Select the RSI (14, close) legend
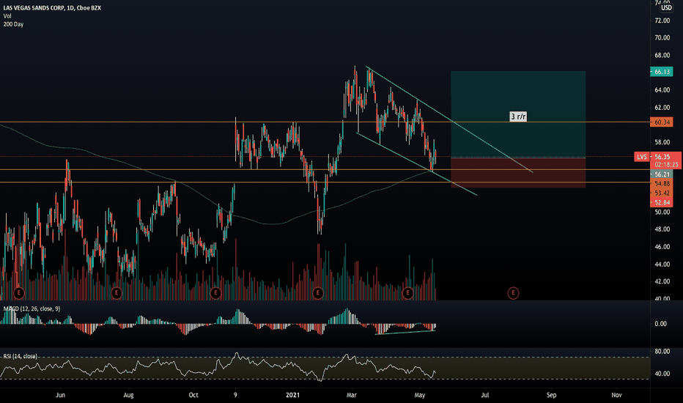The height and width of the screenshot is (403, 683). coord(20,356)
